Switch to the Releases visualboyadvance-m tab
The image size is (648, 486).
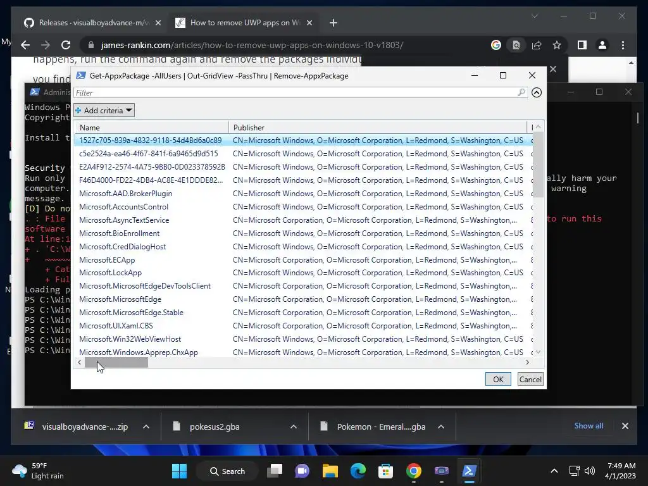tap(92, 23)
